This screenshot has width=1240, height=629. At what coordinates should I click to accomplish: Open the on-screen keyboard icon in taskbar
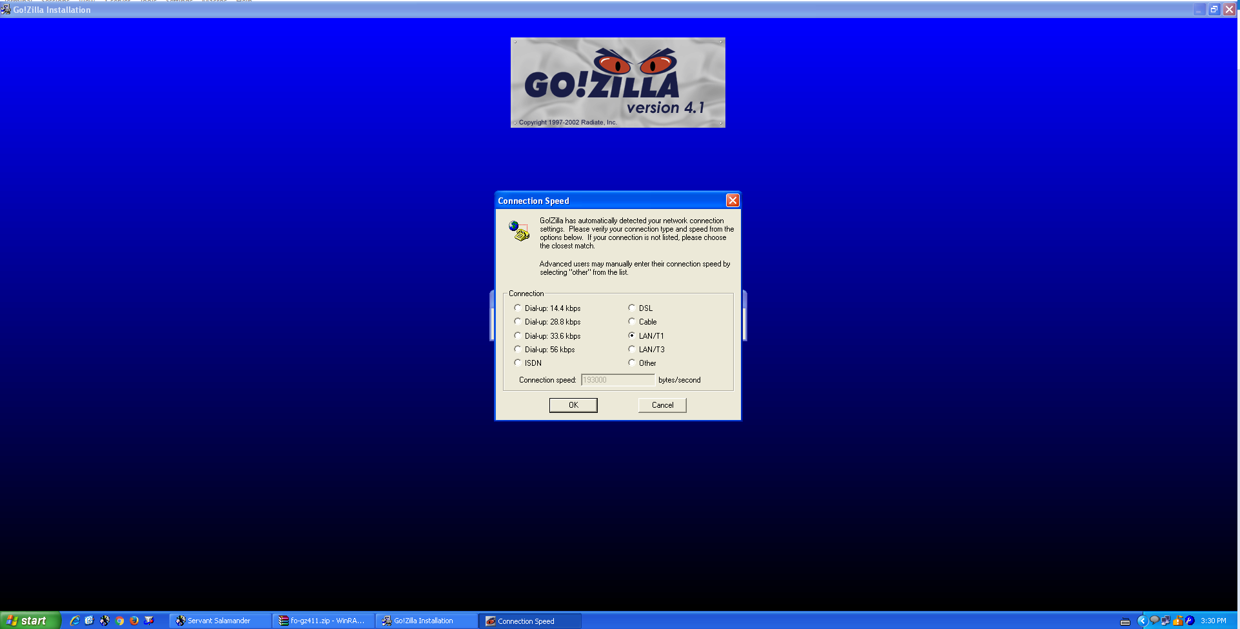(x=1125, y=622)
